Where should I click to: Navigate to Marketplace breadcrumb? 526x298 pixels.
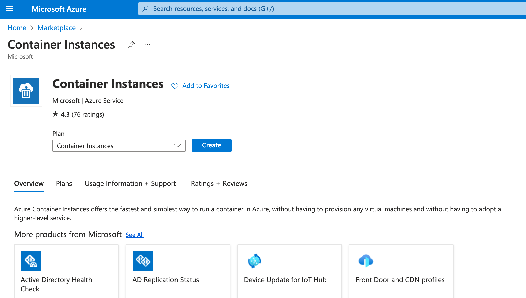click(57, 28)
